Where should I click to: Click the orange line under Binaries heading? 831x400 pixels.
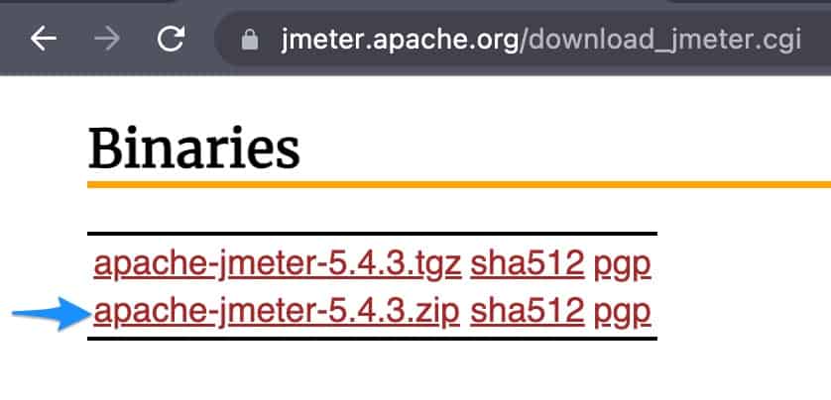click(x=456, y=184)
